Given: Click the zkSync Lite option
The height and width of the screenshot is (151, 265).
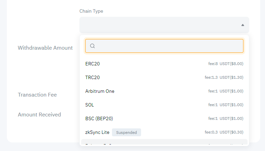Looking at the screenshot, I should [x=97, y=132].
